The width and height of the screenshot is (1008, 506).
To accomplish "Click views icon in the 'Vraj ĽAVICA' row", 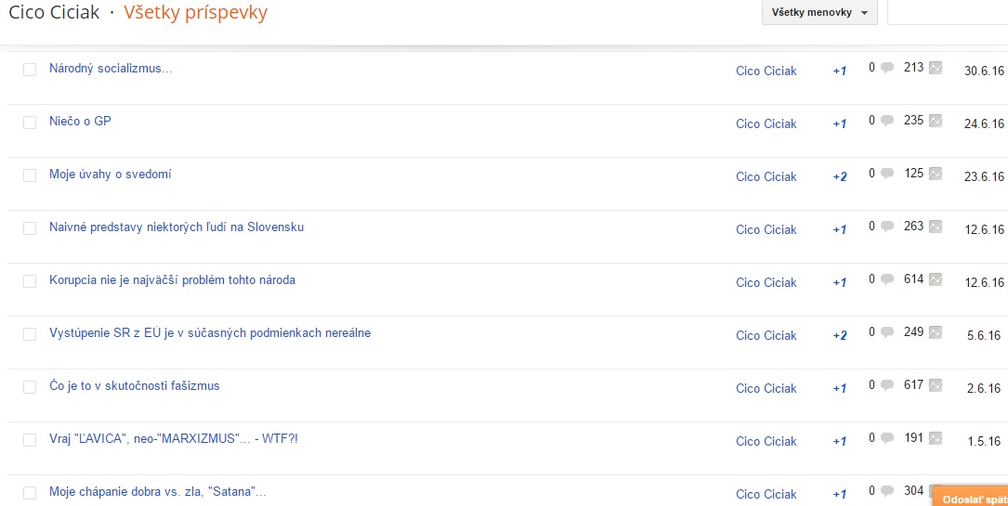I will pos(936,438).
